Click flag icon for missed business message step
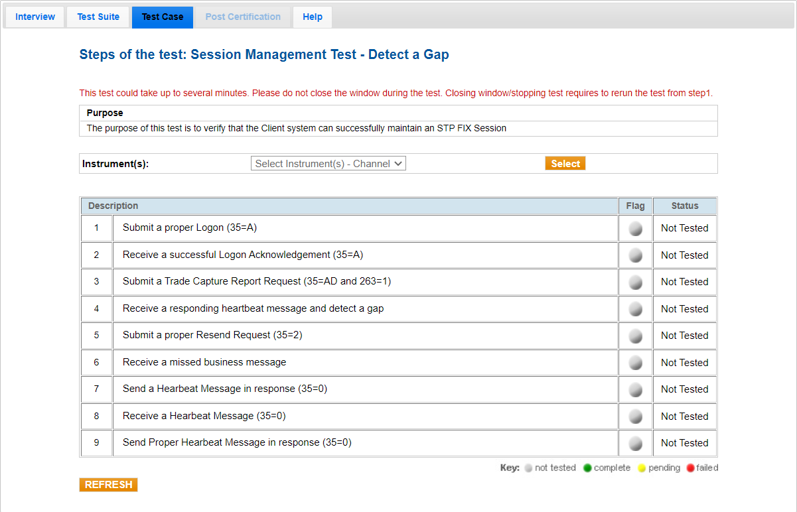 tap(635, 363)
